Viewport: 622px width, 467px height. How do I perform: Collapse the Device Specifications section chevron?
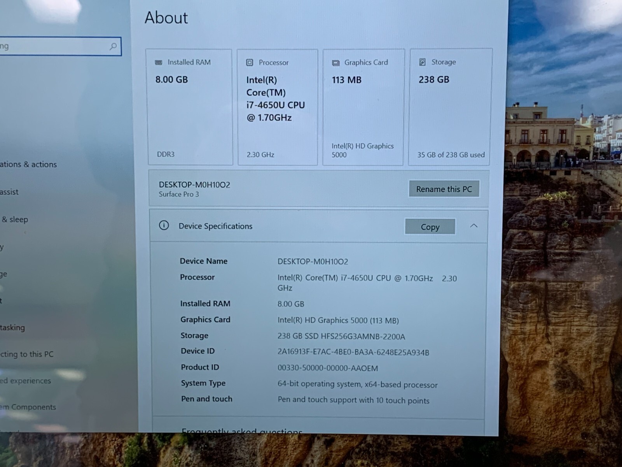point(473,226)
